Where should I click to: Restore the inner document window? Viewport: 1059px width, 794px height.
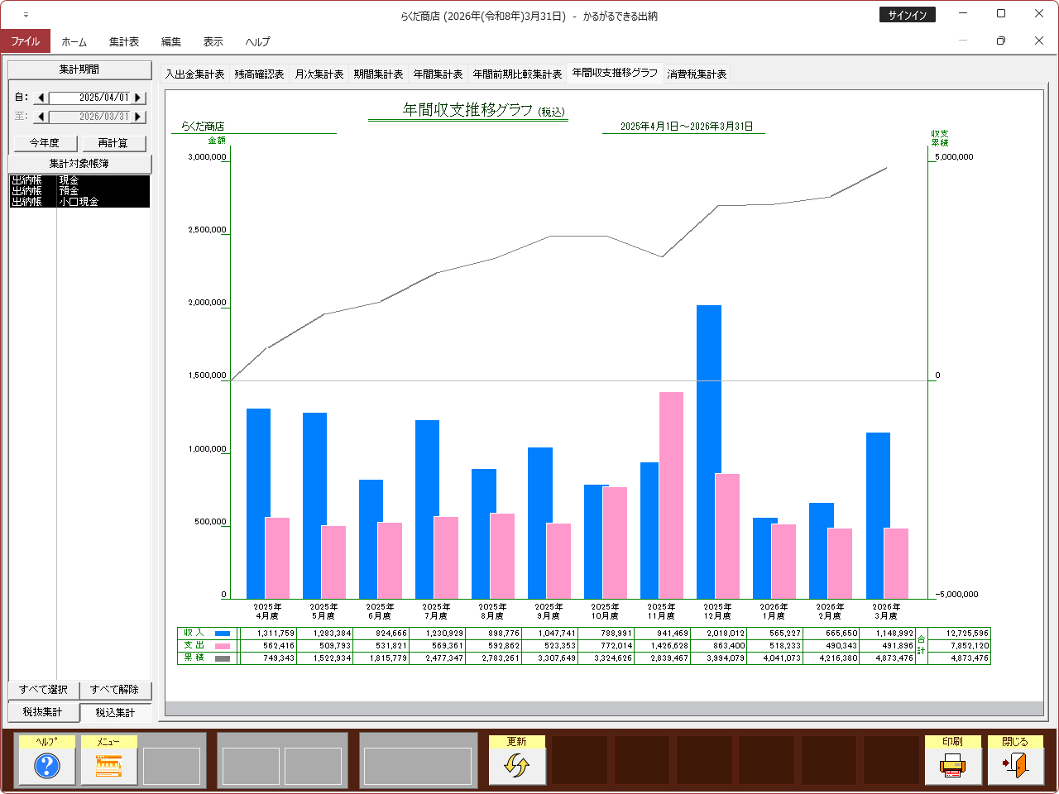(1000, 41)
